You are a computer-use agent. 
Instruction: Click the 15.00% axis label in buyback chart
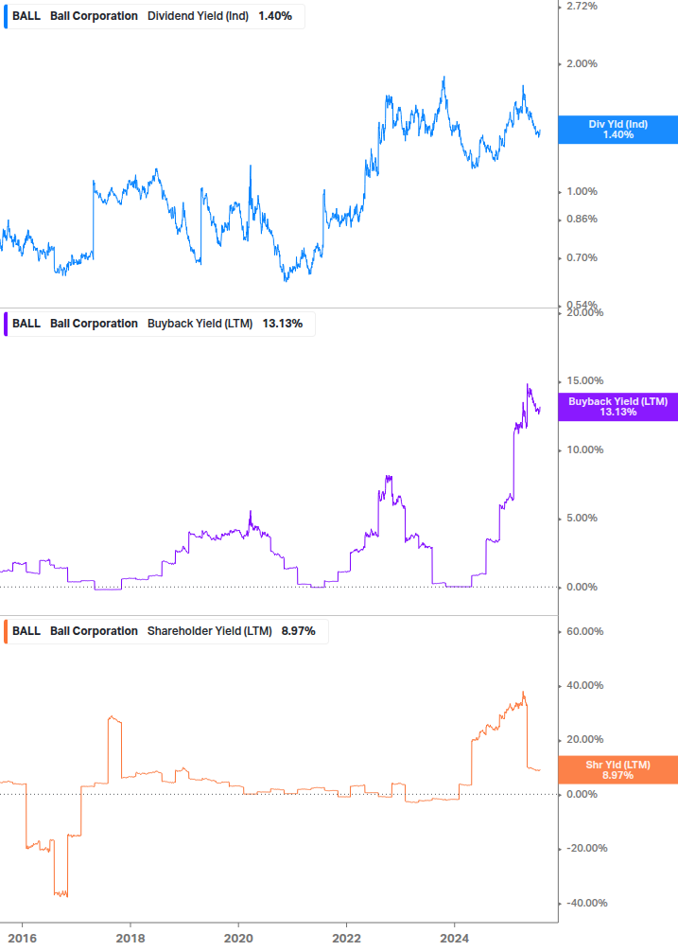pos(584,381)
